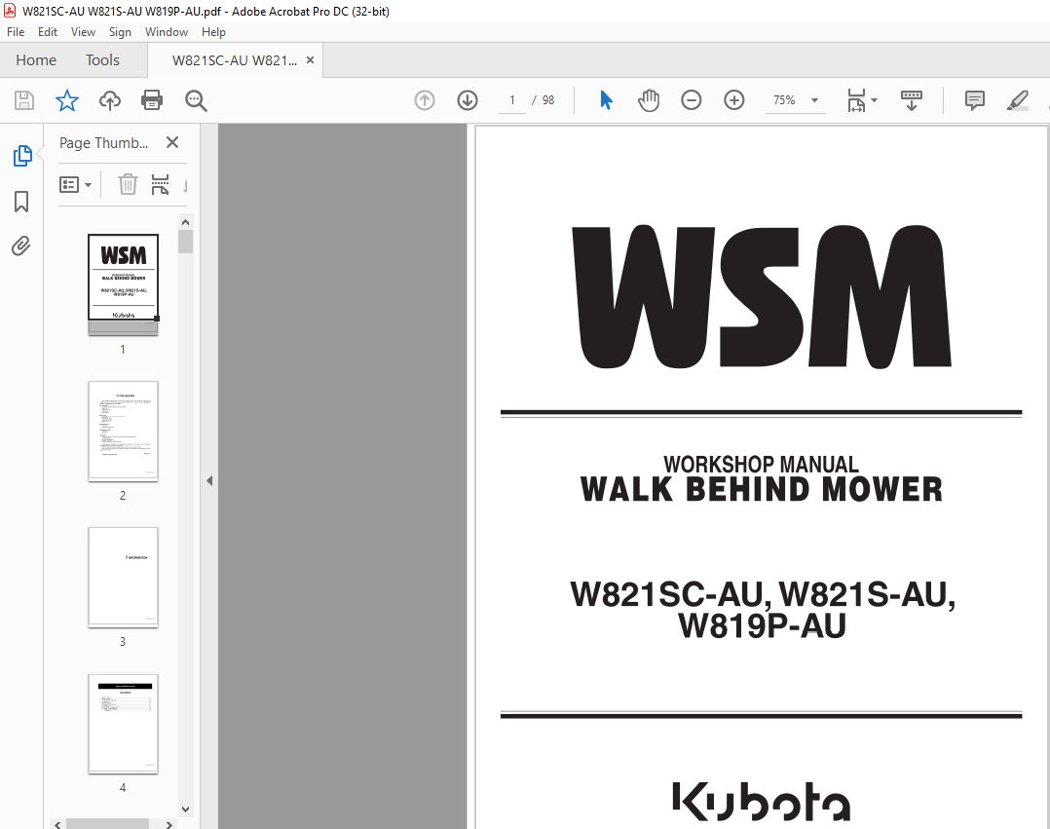Delete pages with the trash icon

128,184
